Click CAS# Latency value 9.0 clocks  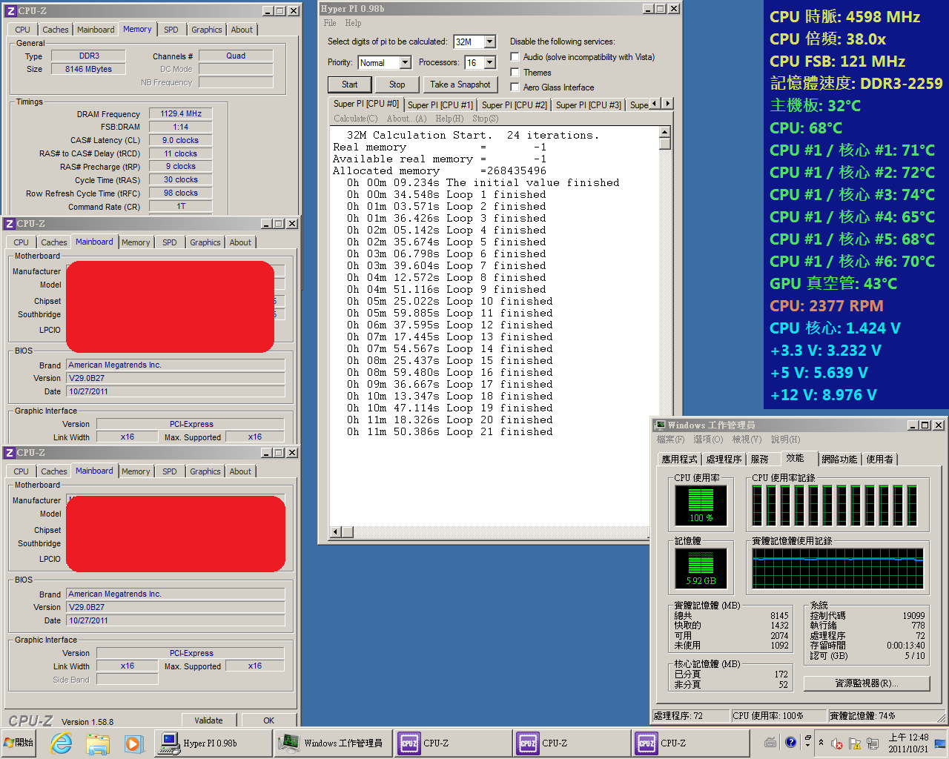[181, 140]
